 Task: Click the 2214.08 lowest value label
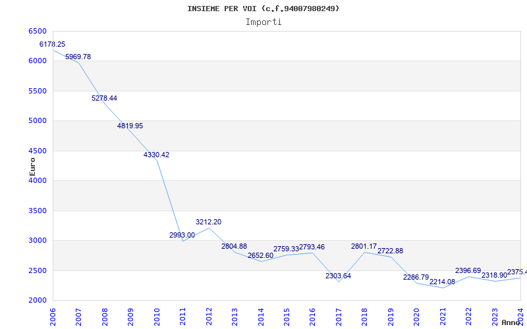point(442,282)
